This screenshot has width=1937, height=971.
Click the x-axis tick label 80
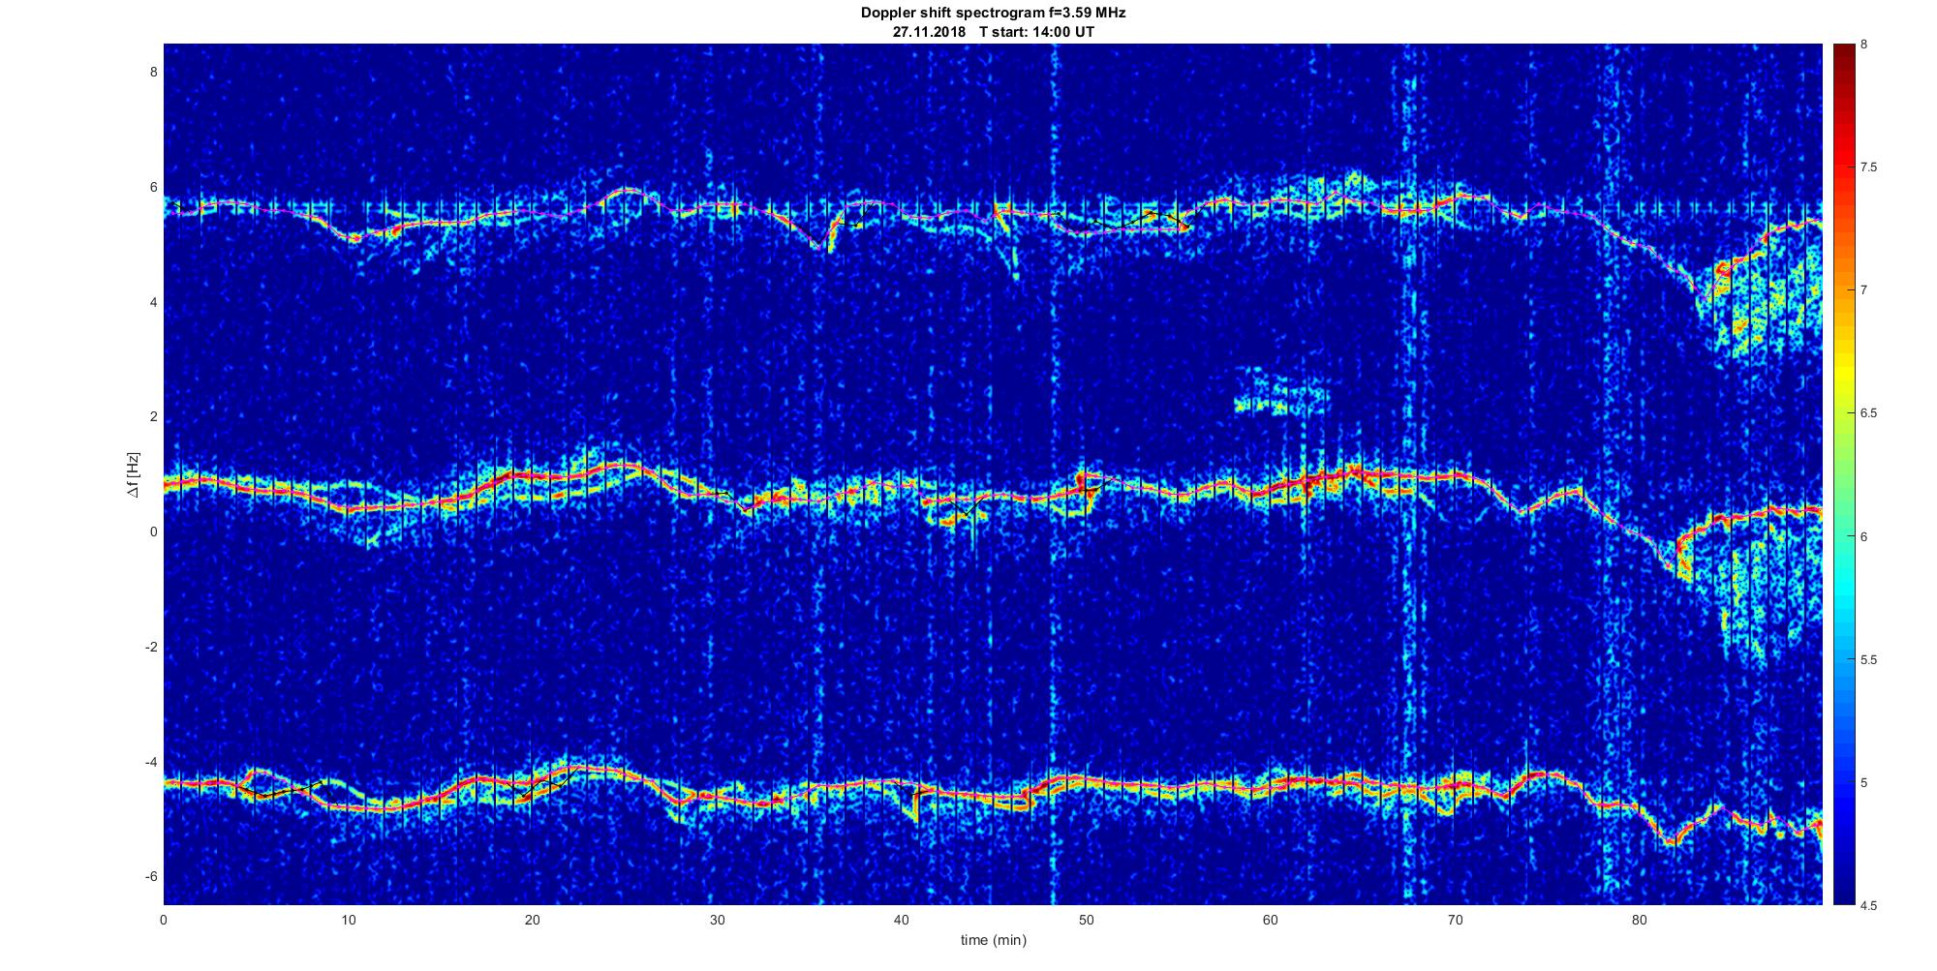1640,920
